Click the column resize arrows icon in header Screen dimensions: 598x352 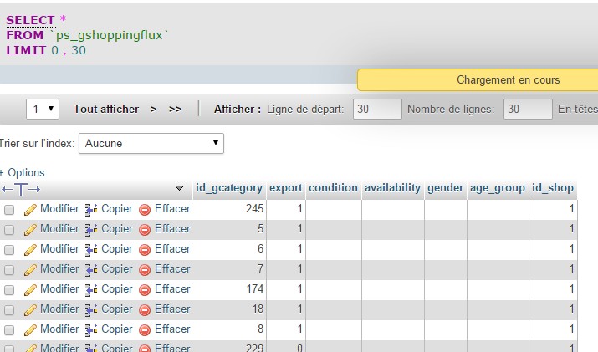click(x=21, y=189)
